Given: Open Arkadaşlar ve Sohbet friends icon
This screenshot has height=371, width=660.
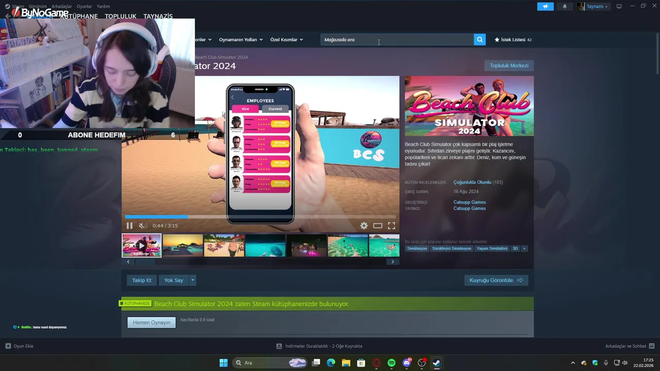Looking at the screenshot, I should pyautogui.click(x=652, y=346).
